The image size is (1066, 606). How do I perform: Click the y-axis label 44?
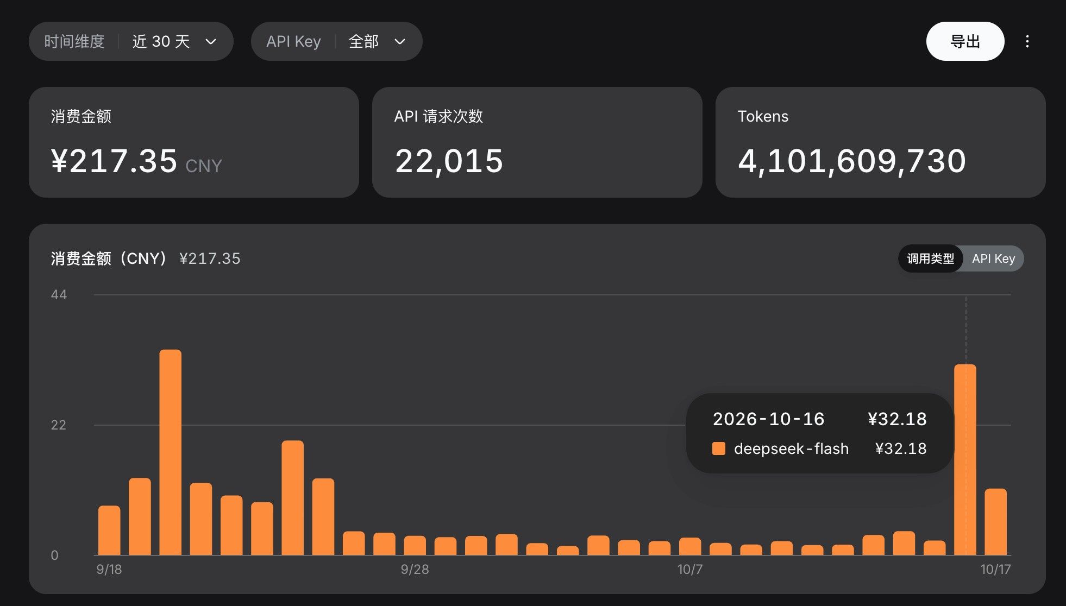click(x=59, y=295)
